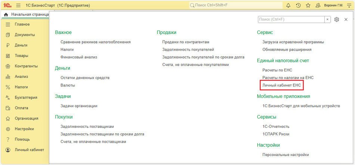Image resolution: width=355 pixels, height=165 pixels.
Task: Open Личный кабинет ЕНС
Action: 282,85
